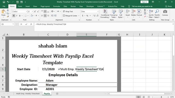175x98 pixels.
Task: Toggle Wrap Text
Action: 68,11
